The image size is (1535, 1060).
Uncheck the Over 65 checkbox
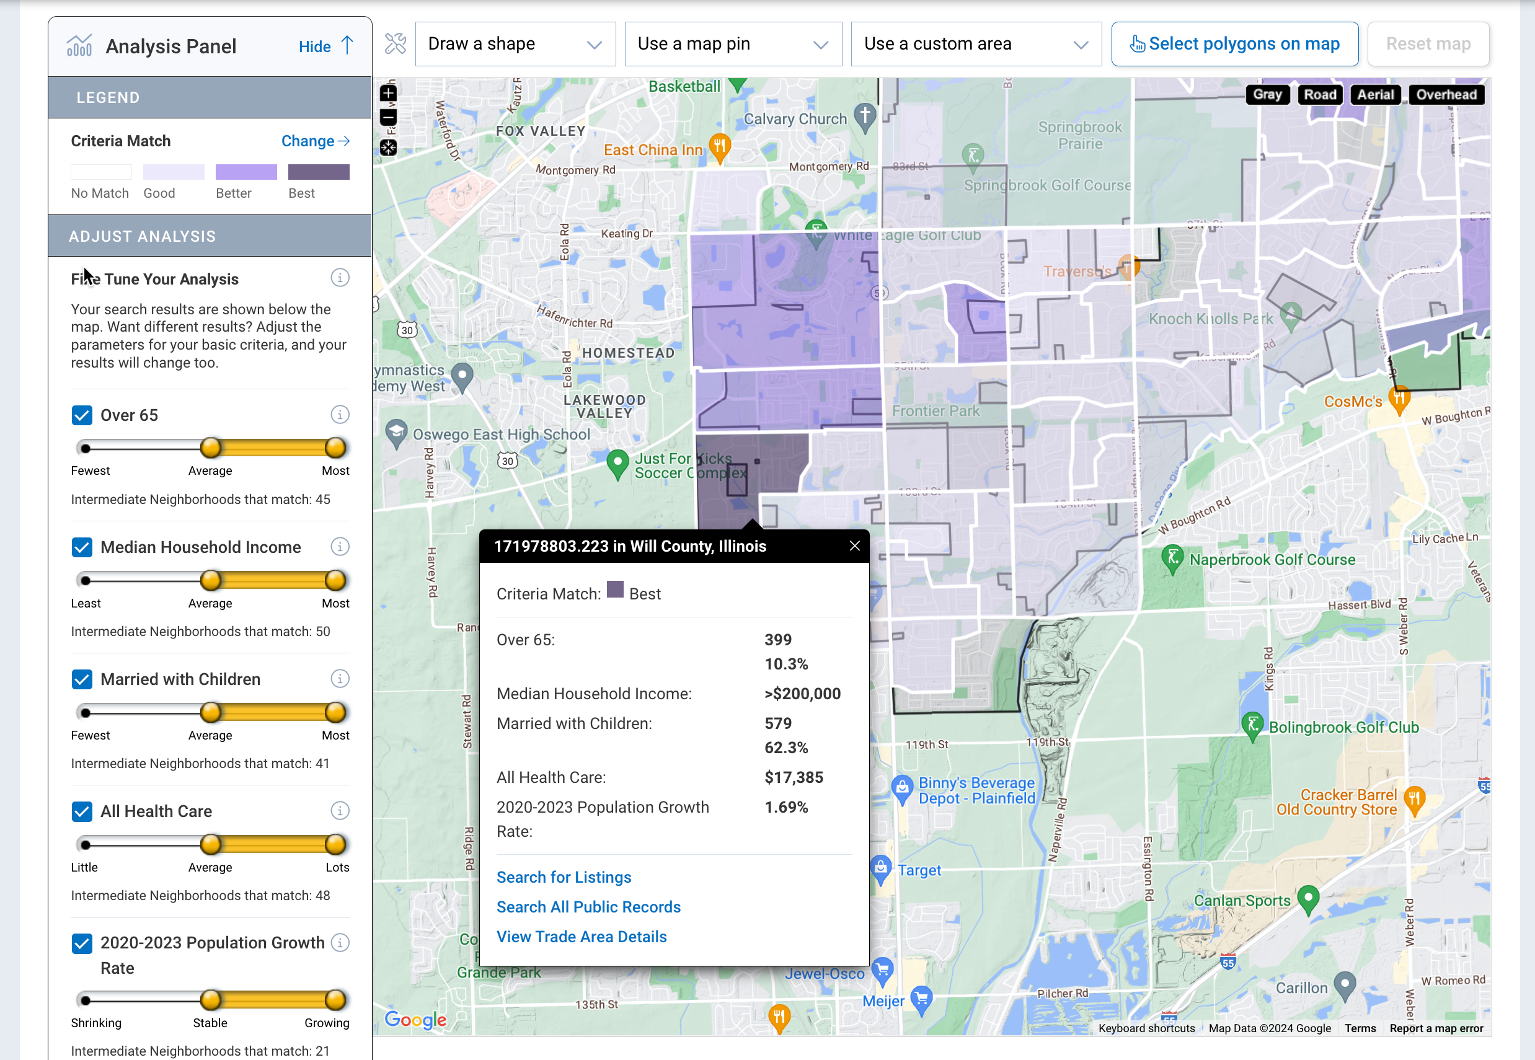coord(82,416)
